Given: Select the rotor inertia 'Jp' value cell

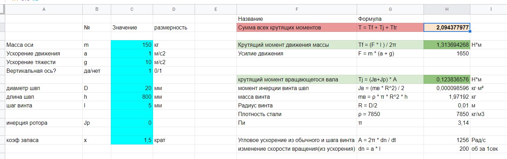Looking at the screenshot, I should 132,123.
